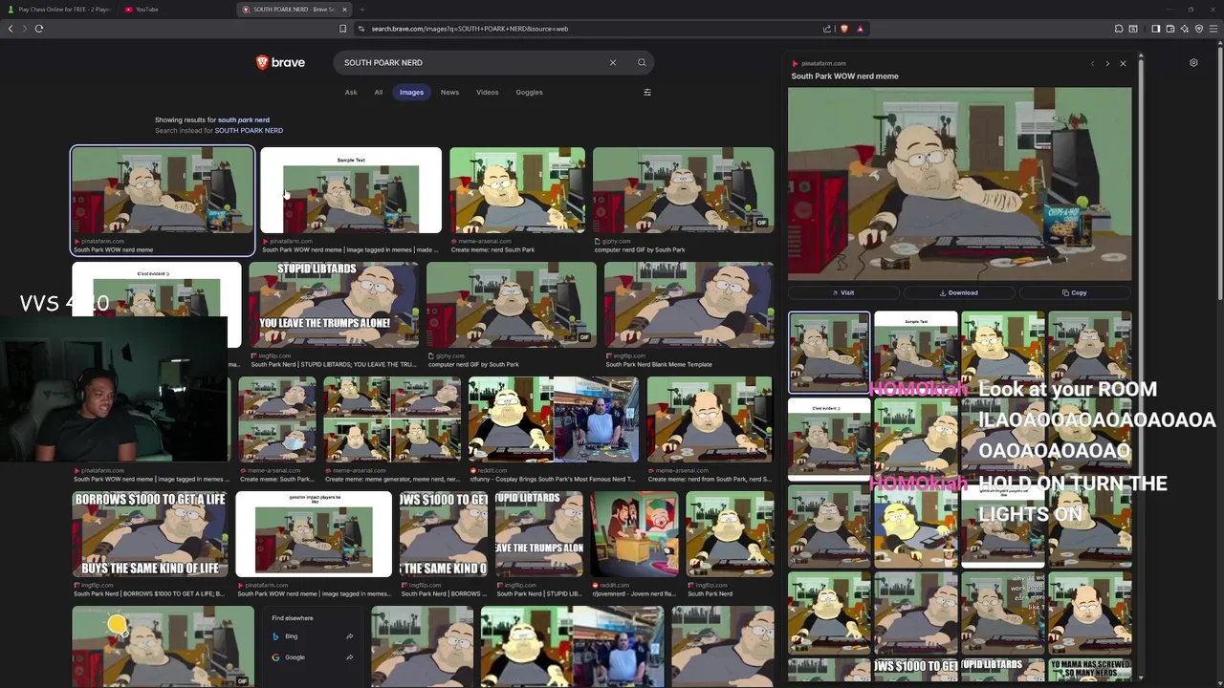Show next image in preview panel
Screen dimensions: 1224x688
click(1107, 64)
